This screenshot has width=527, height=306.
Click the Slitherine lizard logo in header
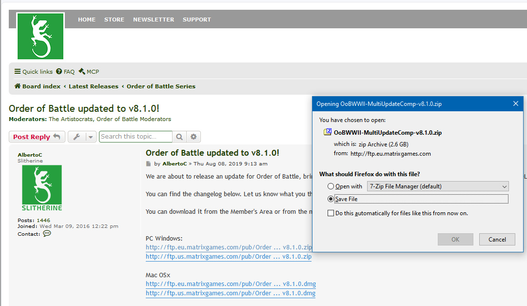(40, 36)
